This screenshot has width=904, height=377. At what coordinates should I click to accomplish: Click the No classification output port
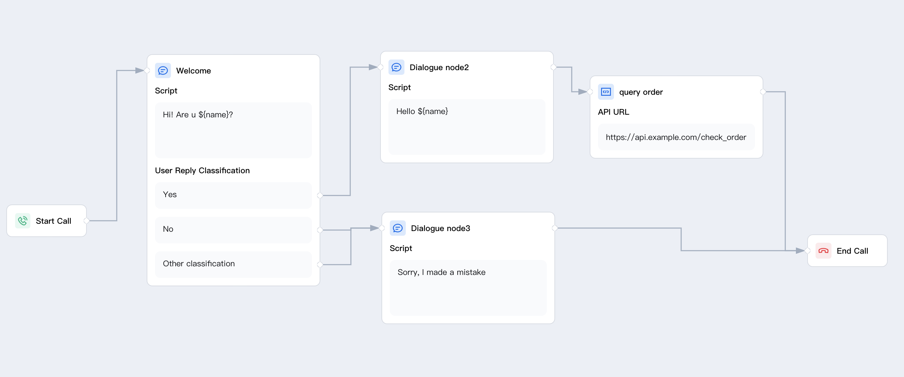320,230
